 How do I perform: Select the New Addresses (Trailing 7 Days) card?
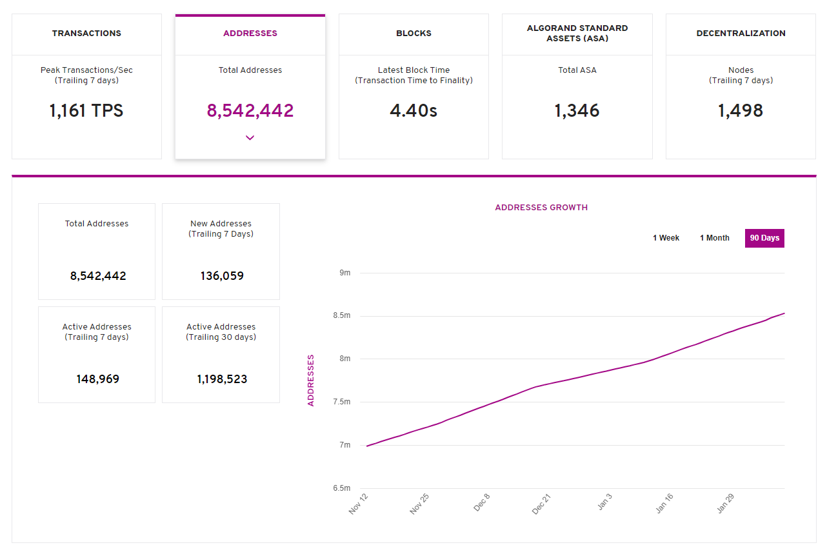pyautogui.click(x=221, y=251)
